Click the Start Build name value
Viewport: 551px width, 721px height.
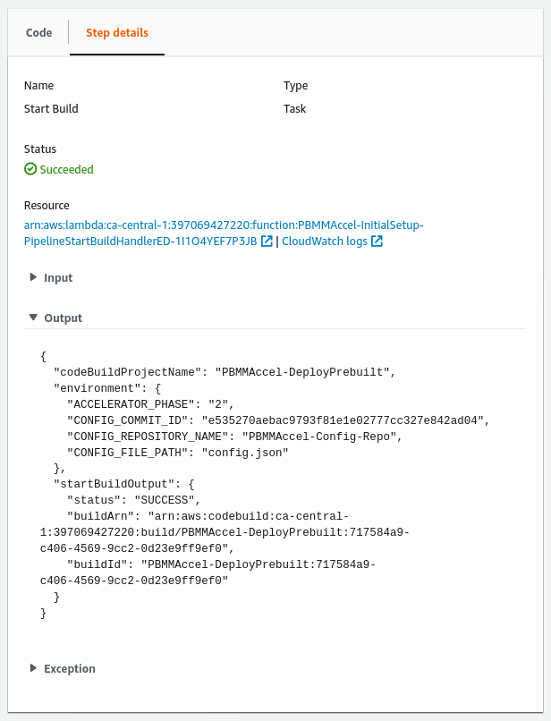51,109
